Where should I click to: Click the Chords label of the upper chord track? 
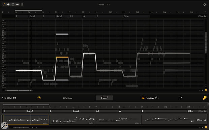202,16
